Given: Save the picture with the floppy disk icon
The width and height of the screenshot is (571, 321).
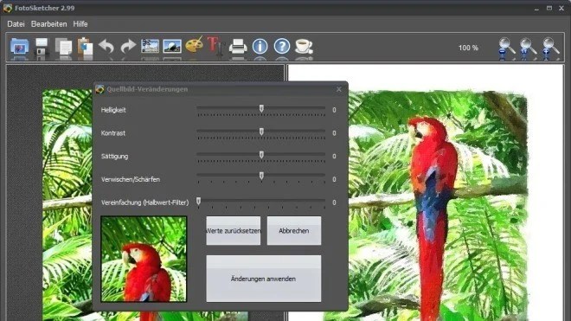Looking at the screenshot, I should point(42,47).
